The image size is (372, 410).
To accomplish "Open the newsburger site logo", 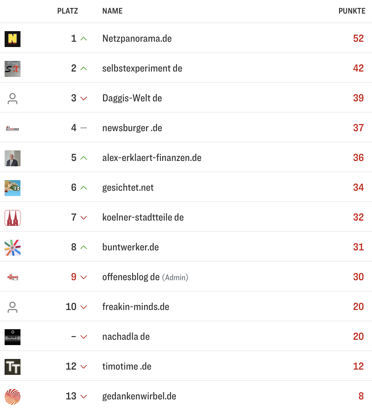I will [12, 128].
